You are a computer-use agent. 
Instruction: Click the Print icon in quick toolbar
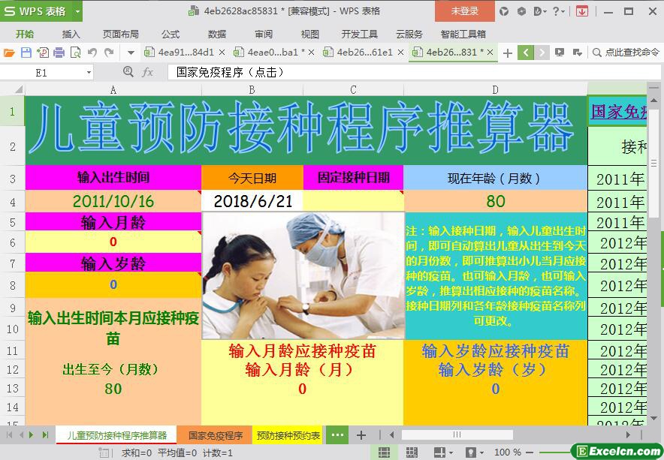pos(59,53)
